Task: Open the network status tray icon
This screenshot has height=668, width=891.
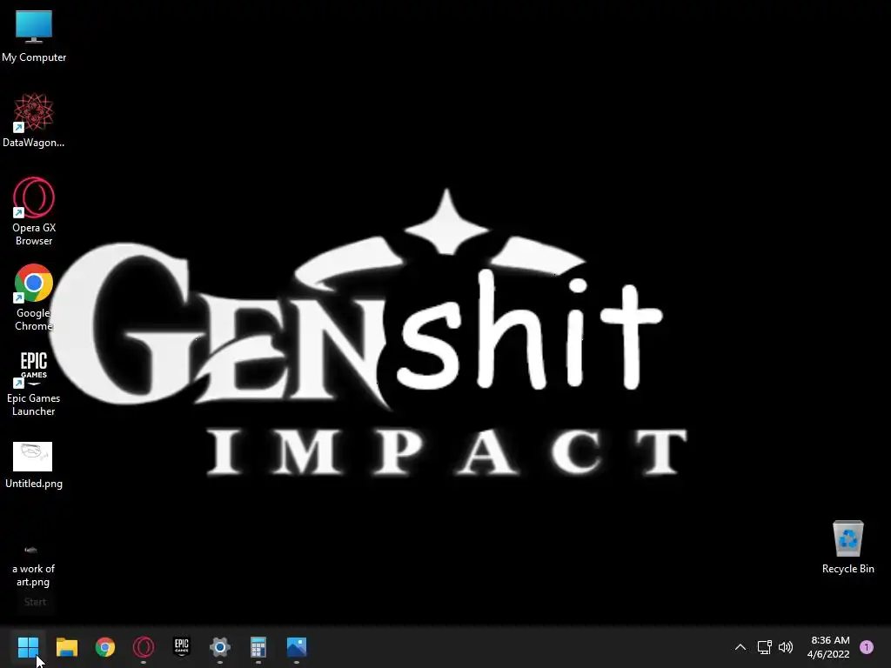Action: click(x=764, y=647)
